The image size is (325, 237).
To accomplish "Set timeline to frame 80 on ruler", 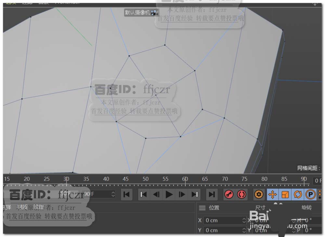I will [x=264, y=179].
